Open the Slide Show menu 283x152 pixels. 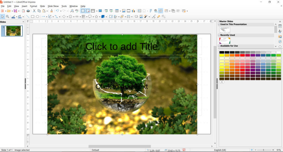53,6
